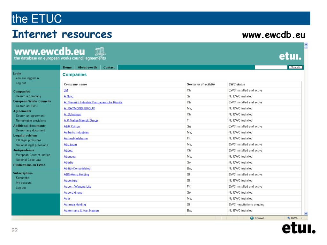Open the Accor - Wagons Lits link
The height and width of the screenshot is (245, 327).
pos(77,186)
